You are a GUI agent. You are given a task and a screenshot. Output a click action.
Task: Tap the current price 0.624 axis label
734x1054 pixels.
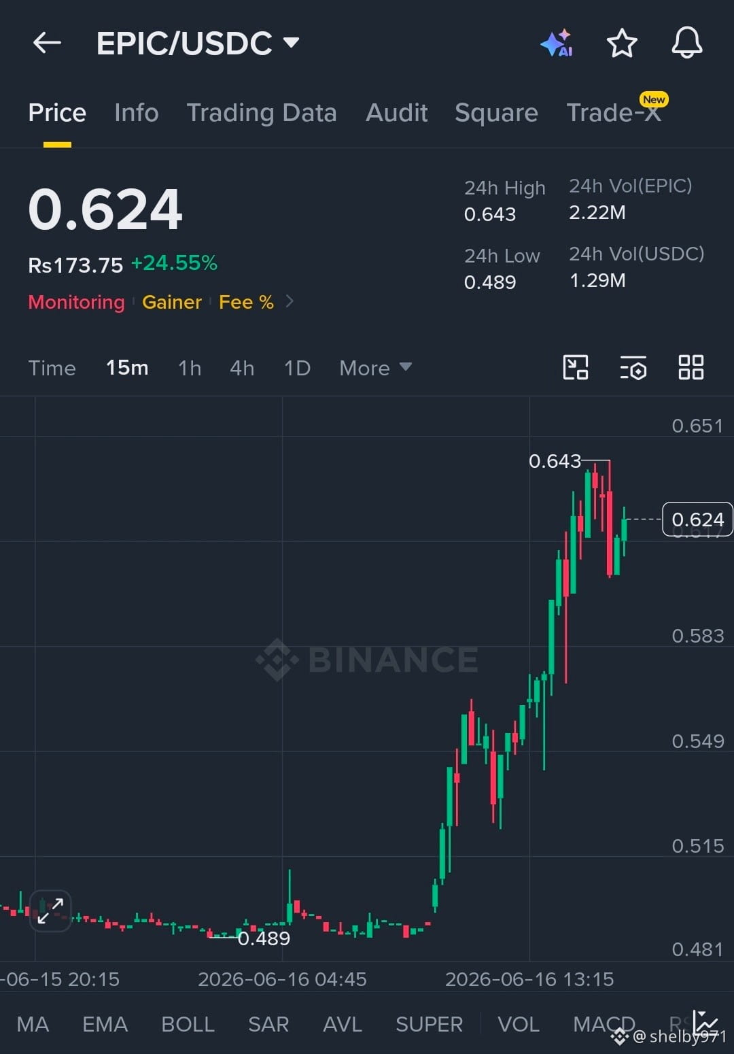(697, 520)
